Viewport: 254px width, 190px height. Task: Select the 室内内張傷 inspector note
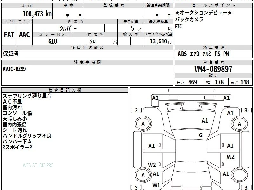point(14,124)
